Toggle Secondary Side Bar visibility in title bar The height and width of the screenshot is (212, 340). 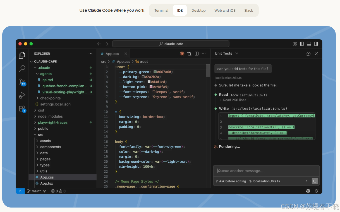[316, 44]
